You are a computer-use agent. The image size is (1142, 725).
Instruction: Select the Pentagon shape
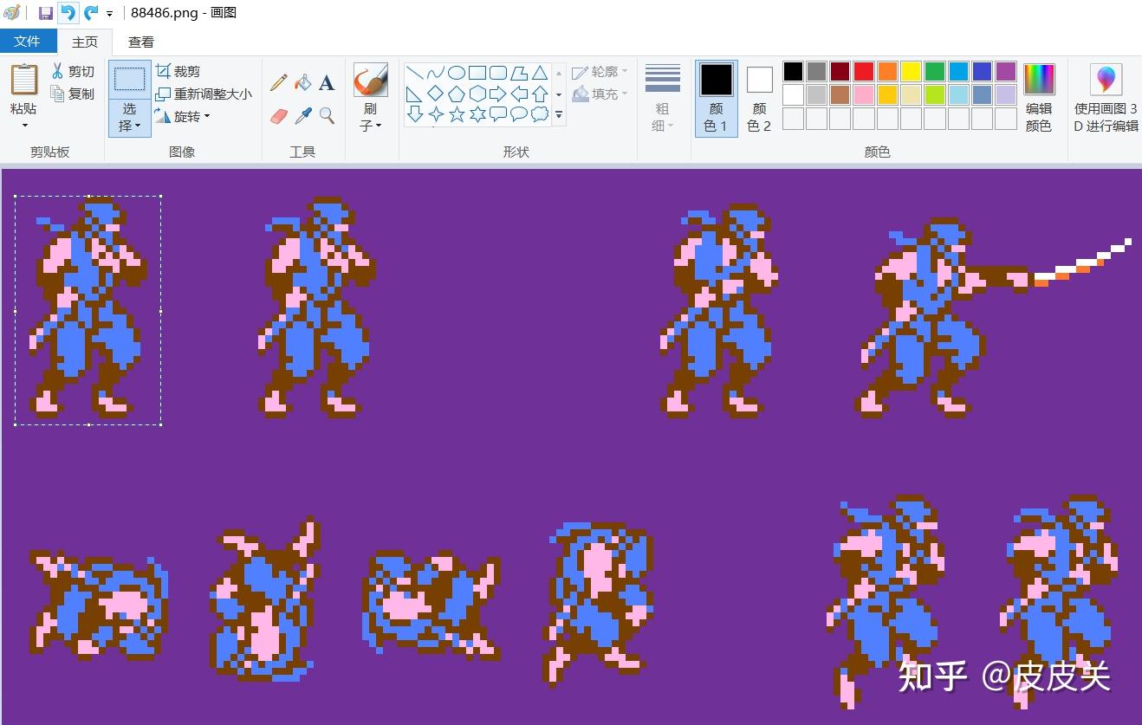457,94
